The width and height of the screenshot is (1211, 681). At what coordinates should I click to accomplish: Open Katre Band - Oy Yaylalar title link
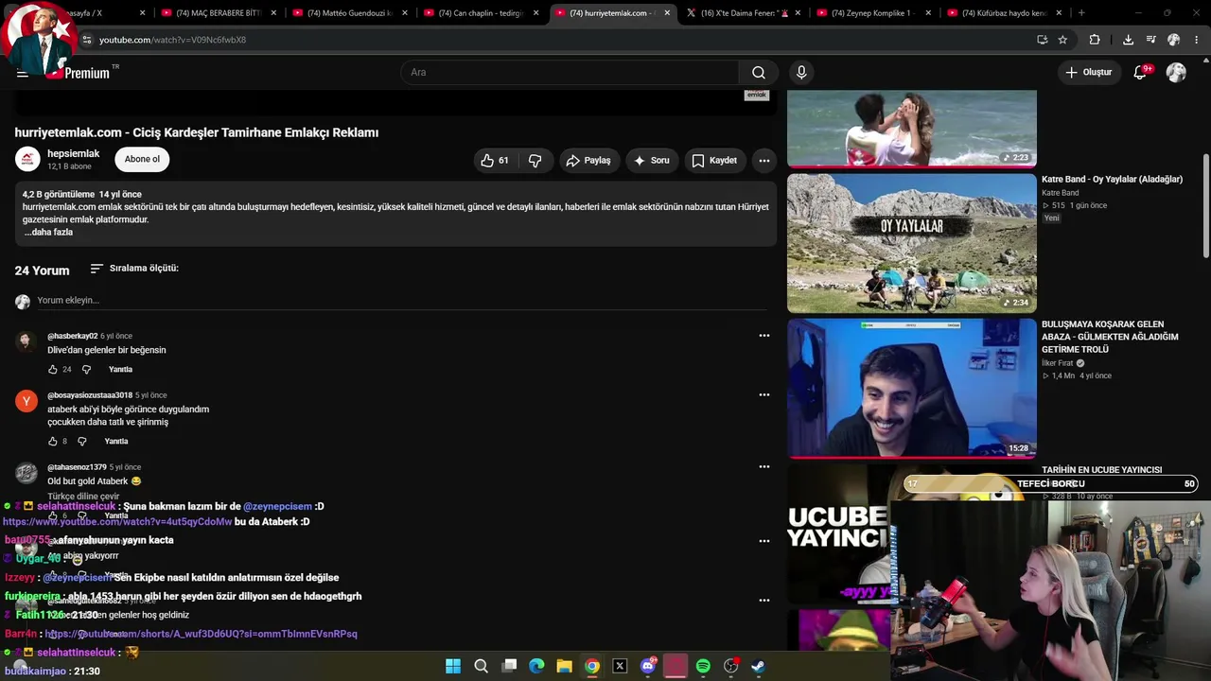point(1112,180)
